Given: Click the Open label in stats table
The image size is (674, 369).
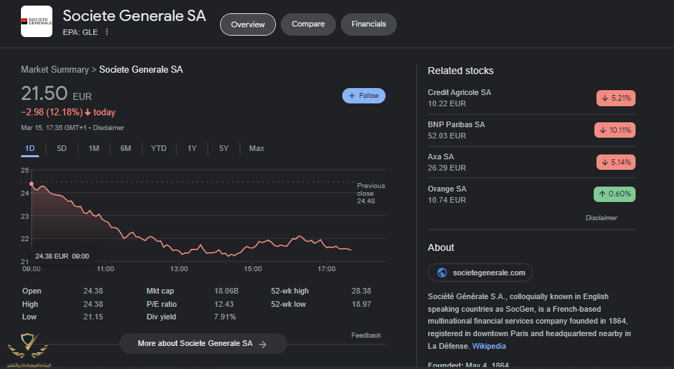Looking at the screenshot, I should [x=31, y=291].
